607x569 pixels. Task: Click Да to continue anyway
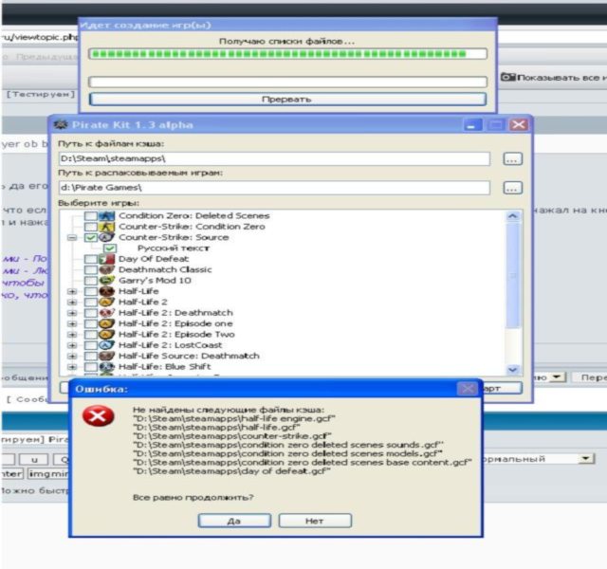pyautogui.click(x=234, y=521)
